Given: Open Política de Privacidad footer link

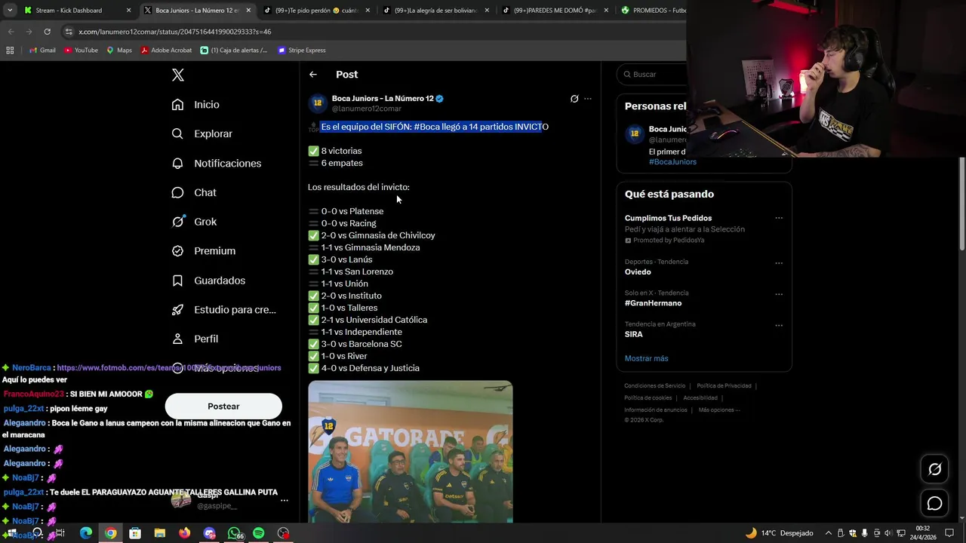Looking at the screenshot, I should click(x=724, y=386).
